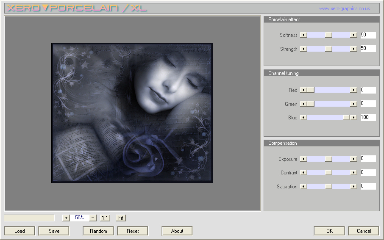Click the Blue value input field
The width and height of the screenshot is (384, 240).
click(368, 118)
